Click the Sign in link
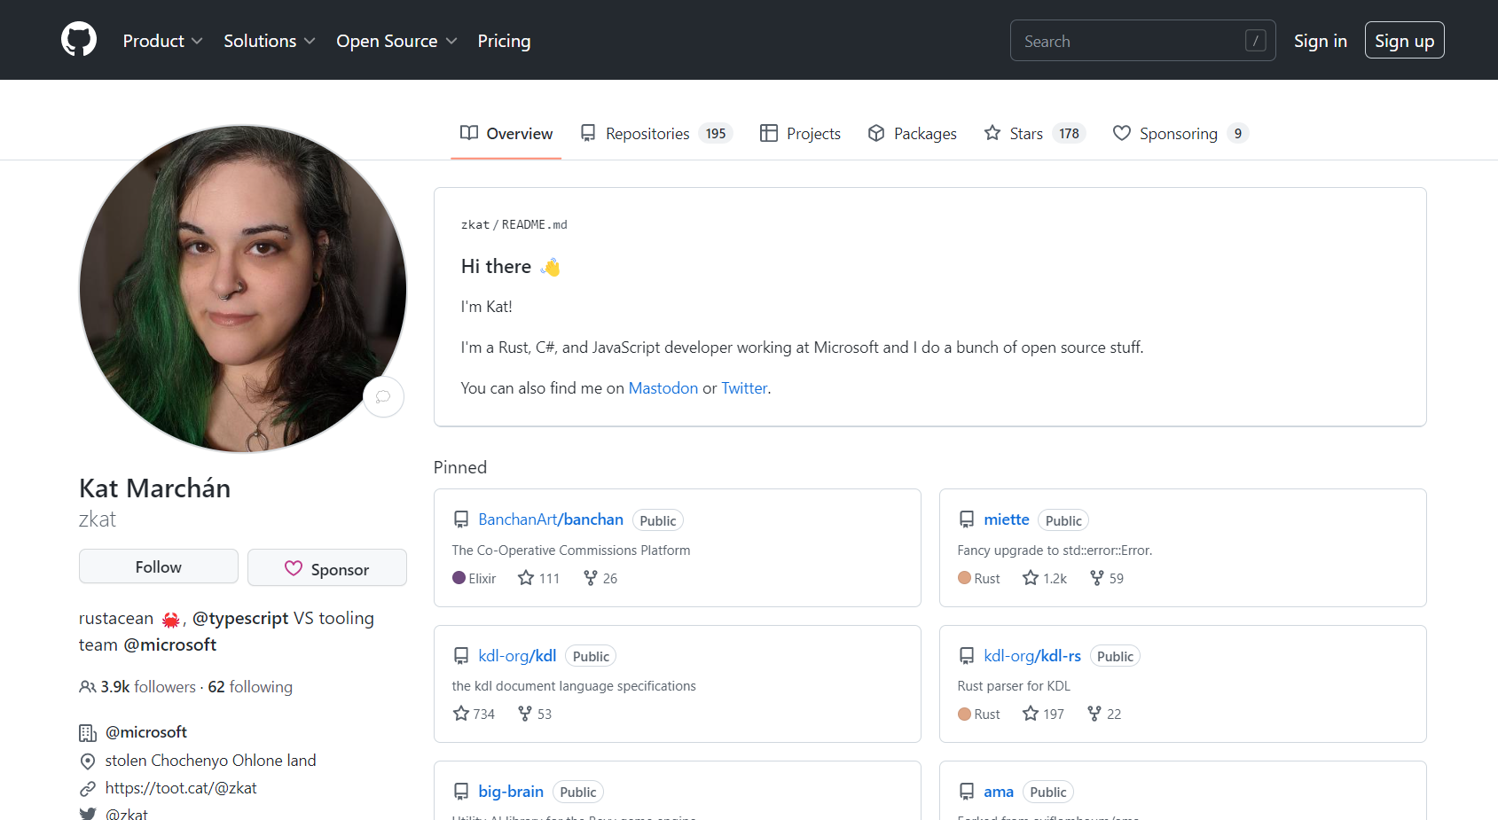This screenshot has height=820, width=1498. point(1320,41)
